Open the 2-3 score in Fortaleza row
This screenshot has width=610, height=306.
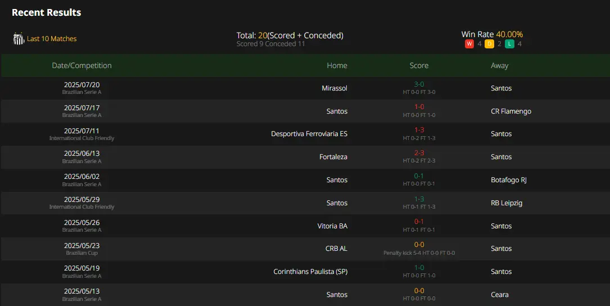[x=419, y=152]
